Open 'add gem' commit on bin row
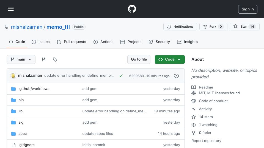This screenshot has height=148, width=264. pos(90,100)
